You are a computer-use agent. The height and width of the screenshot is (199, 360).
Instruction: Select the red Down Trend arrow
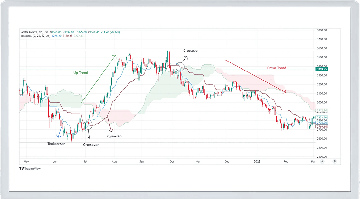255,76
